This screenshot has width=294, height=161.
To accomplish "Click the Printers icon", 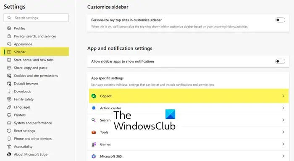I will click(9, 115).
